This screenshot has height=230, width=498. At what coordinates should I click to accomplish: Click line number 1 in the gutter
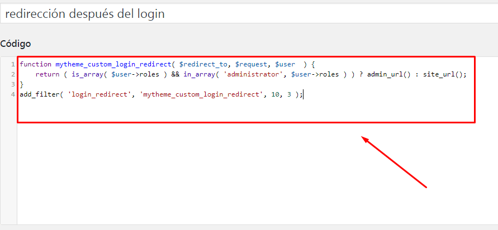[13, 64]
